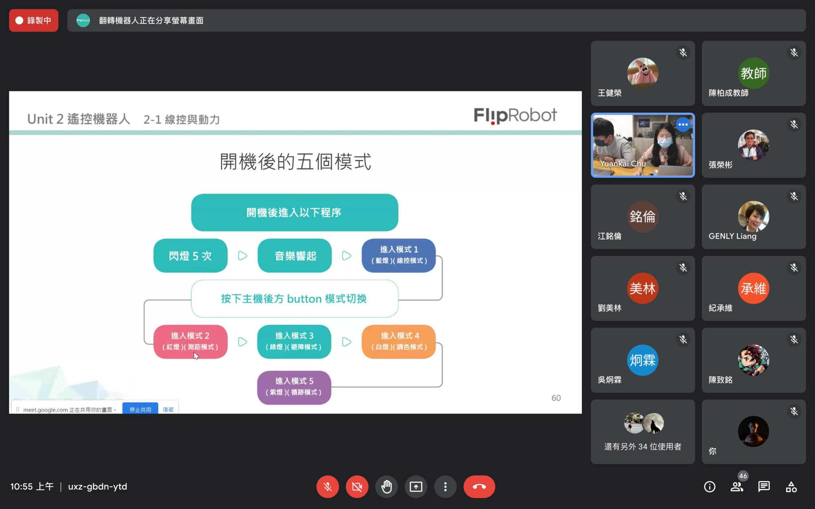Click muted mic icon on 陳柏成教師 tile
The image size is (815, 509).
[794, 53]
